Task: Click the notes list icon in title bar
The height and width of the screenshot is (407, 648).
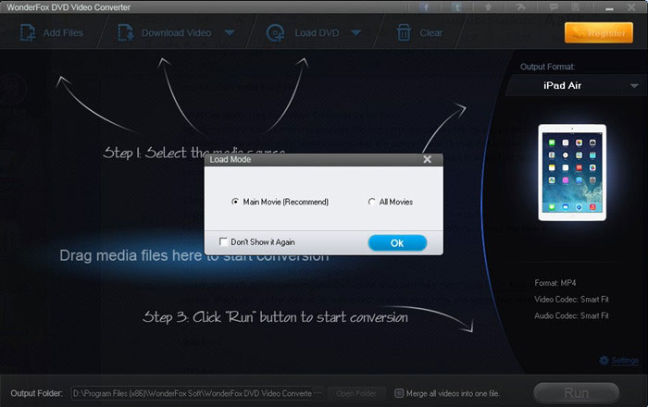Action: pos(575,7)
